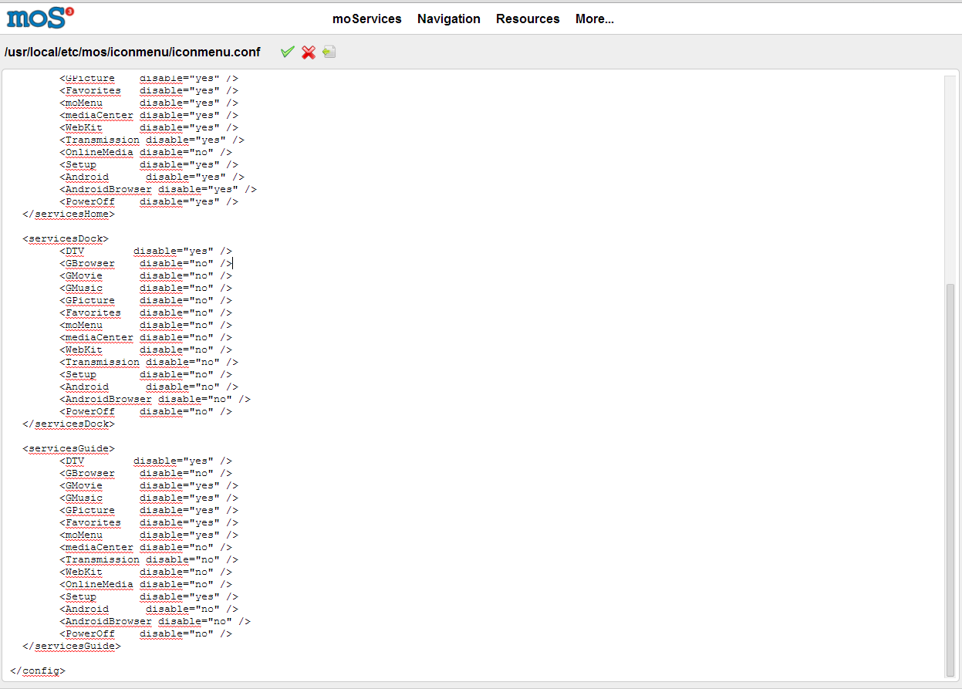Click the red X cancel icon
Screen dimensions: 962x689
coord(309,52)
